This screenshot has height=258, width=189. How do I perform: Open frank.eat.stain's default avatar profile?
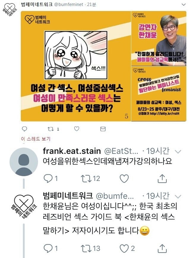24,162
